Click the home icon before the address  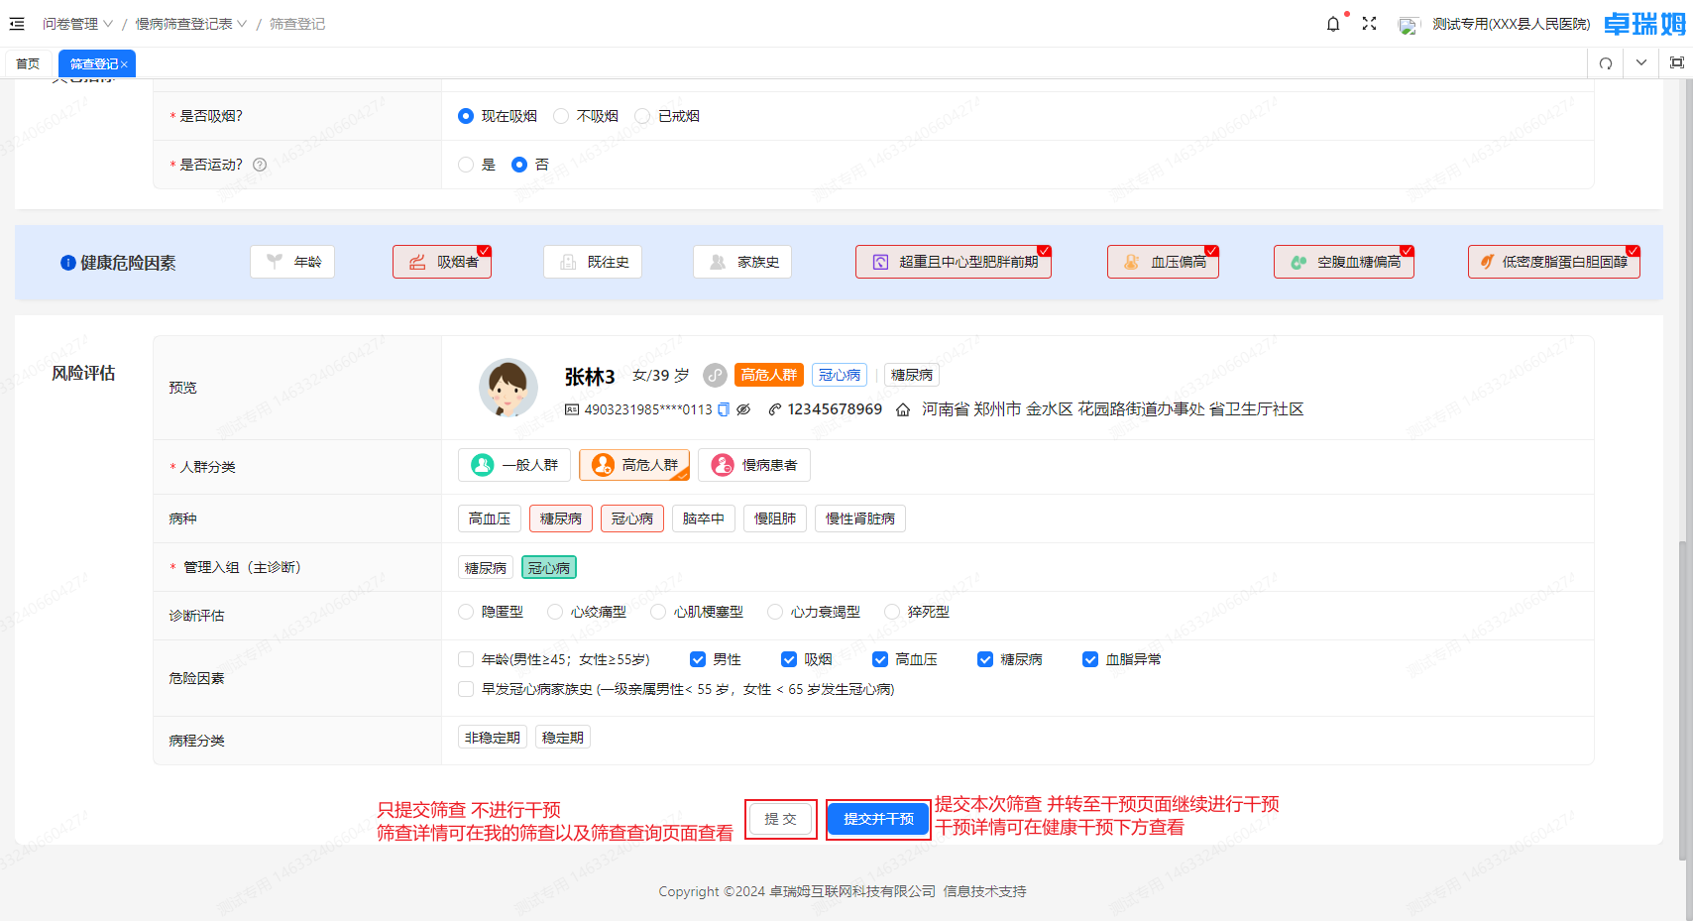tap(902, 408)
